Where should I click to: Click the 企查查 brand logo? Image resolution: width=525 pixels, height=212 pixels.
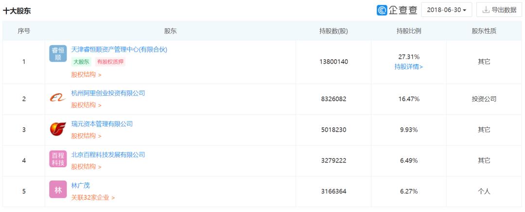point(397,10)
